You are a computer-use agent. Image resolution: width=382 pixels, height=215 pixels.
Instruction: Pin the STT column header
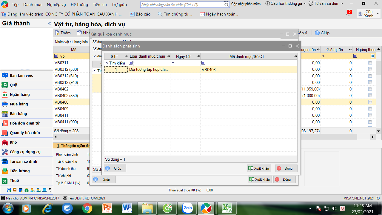(126, 56)
